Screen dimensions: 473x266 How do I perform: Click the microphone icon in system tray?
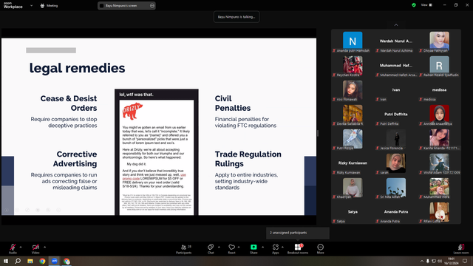click(x=427, y=261)
